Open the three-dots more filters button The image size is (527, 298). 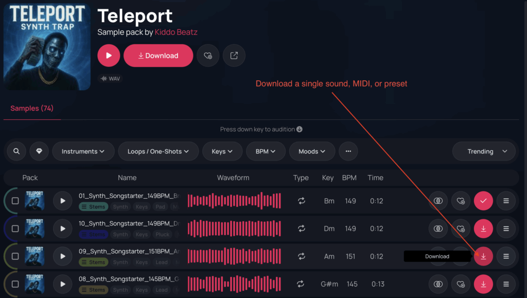pos(348,151)
